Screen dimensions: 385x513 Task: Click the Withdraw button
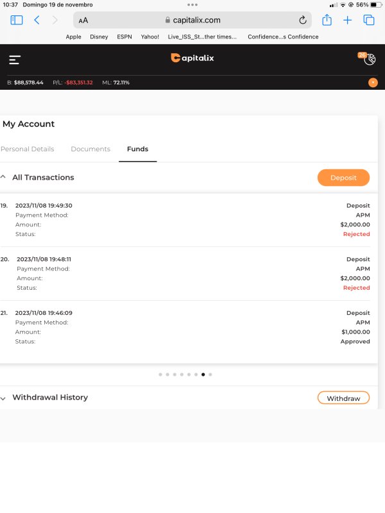(x=343, y=398)
